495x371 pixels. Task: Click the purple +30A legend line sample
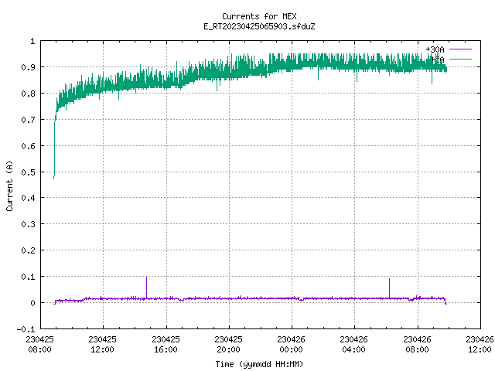[x=460, y=49]
